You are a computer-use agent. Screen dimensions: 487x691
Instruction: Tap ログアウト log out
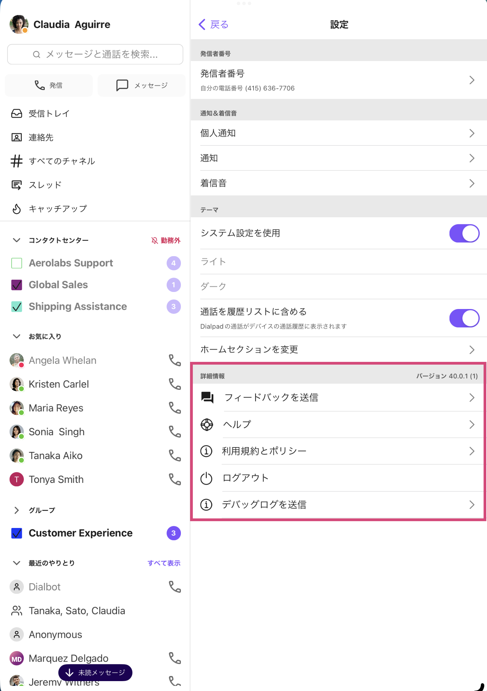pos(339,478)
